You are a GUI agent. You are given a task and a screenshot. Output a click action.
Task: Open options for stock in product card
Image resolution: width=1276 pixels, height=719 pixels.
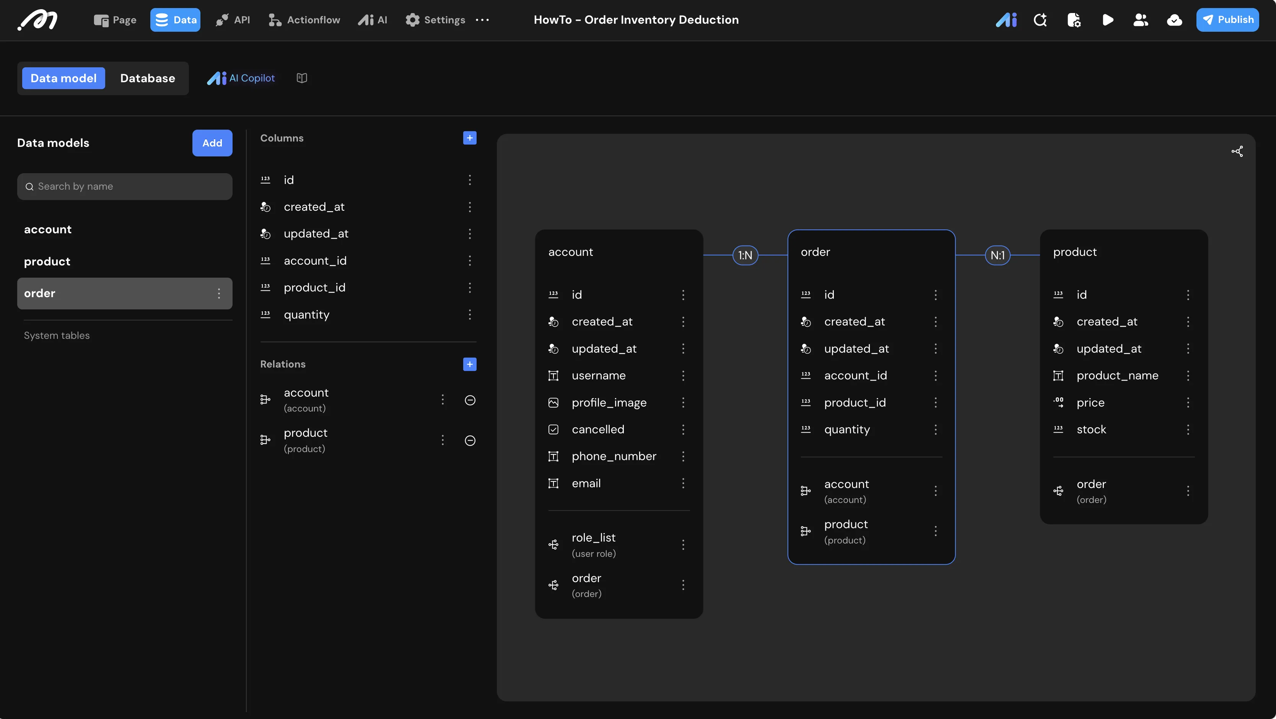point(1188,429)
